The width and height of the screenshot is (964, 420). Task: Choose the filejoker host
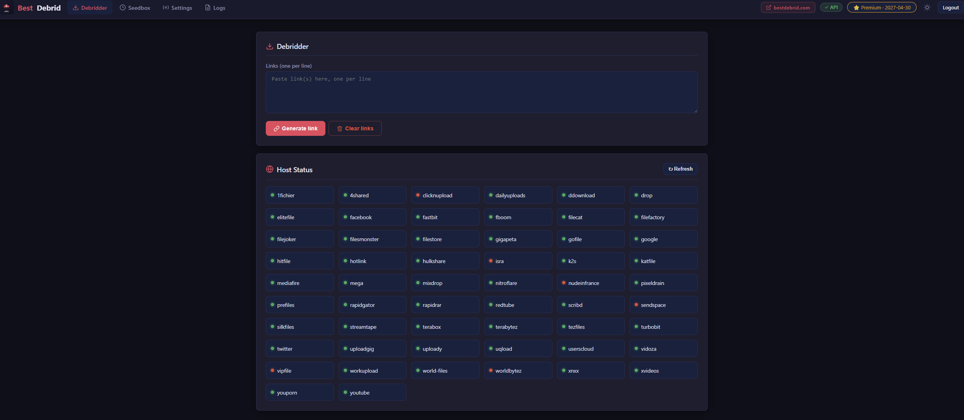click(300, 239)
